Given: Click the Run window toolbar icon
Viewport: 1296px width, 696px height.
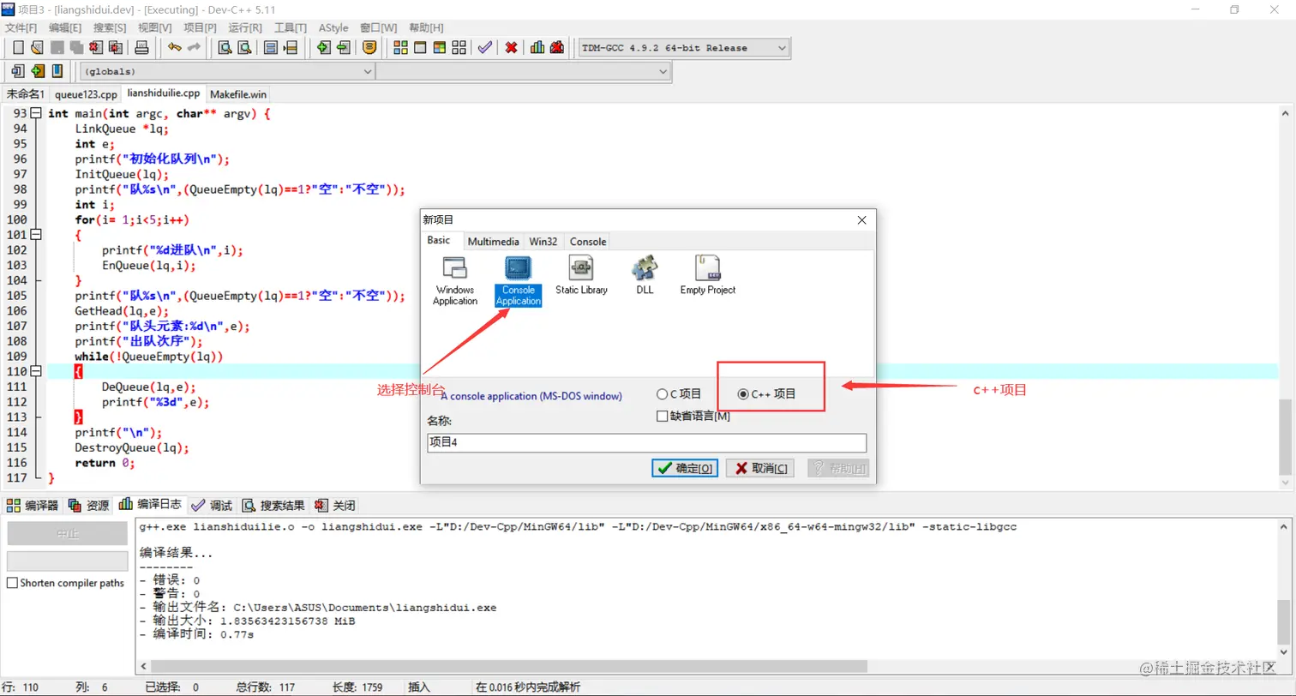Looking at the screenshot, I should 420,48.
